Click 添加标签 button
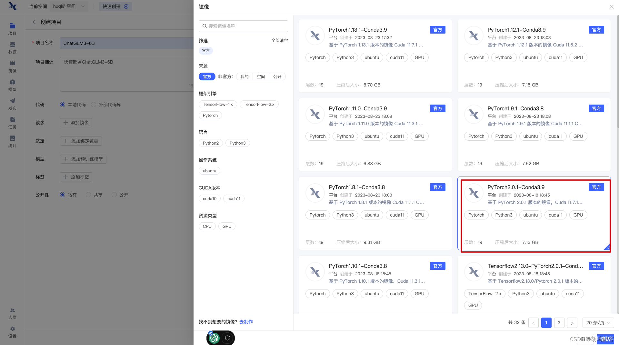 point(76,177)
